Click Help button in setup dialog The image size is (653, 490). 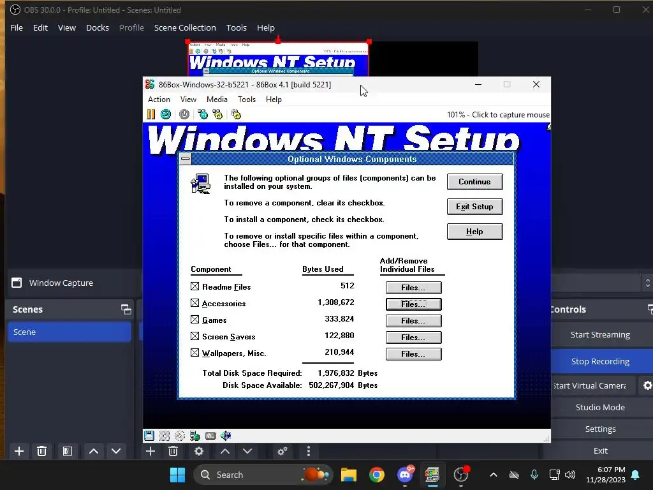pos(474,232)
